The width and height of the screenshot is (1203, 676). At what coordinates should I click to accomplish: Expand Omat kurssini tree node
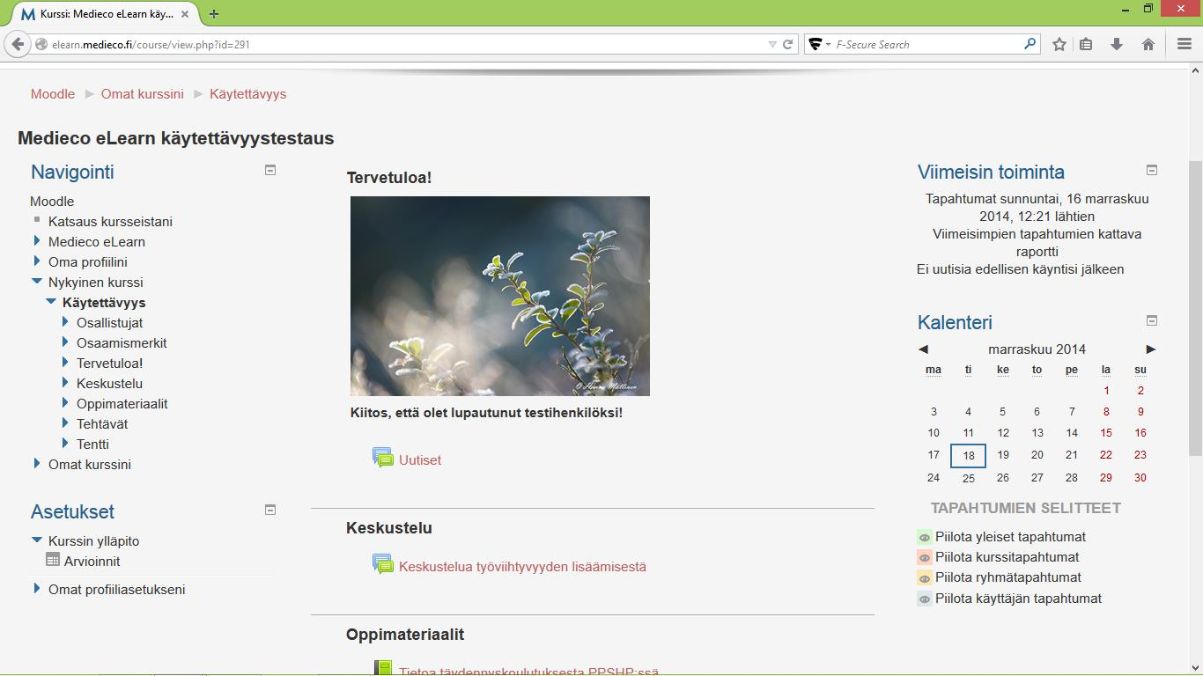click(x=37, y=463)
